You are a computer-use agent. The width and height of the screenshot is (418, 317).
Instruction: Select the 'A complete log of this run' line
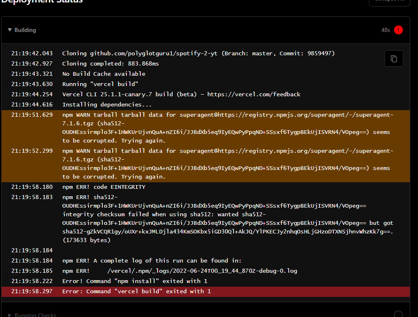click(152, 260)
